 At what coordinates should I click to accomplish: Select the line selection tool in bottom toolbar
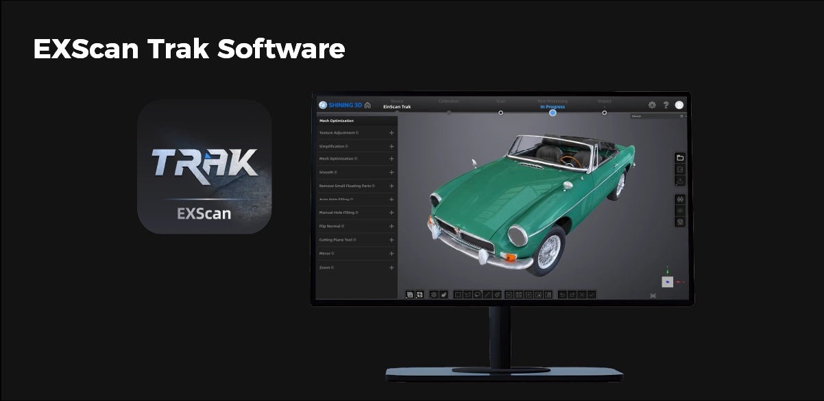click(x=487, y=295)
